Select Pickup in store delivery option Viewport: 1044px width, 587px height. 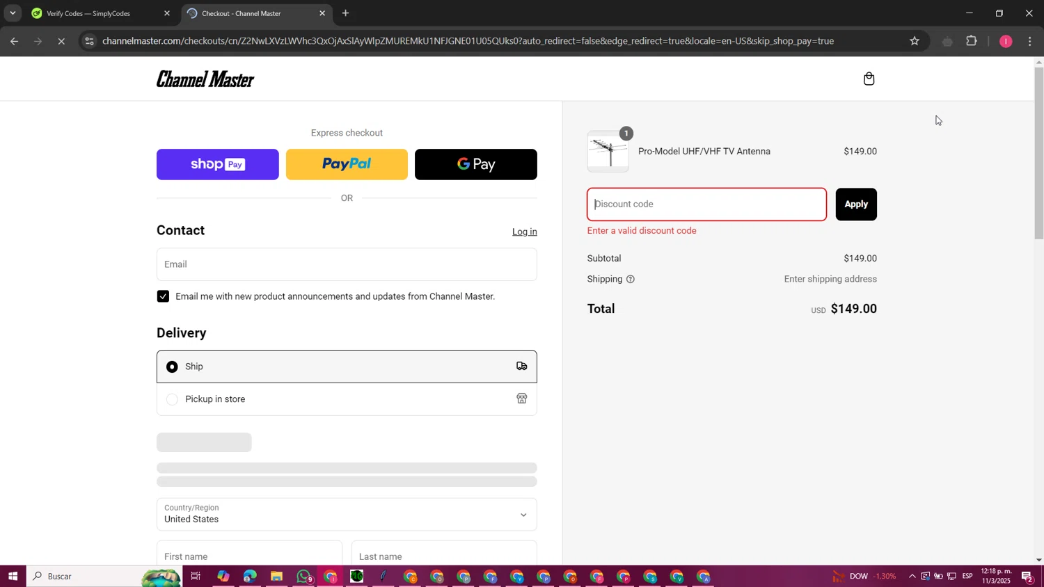347,399
